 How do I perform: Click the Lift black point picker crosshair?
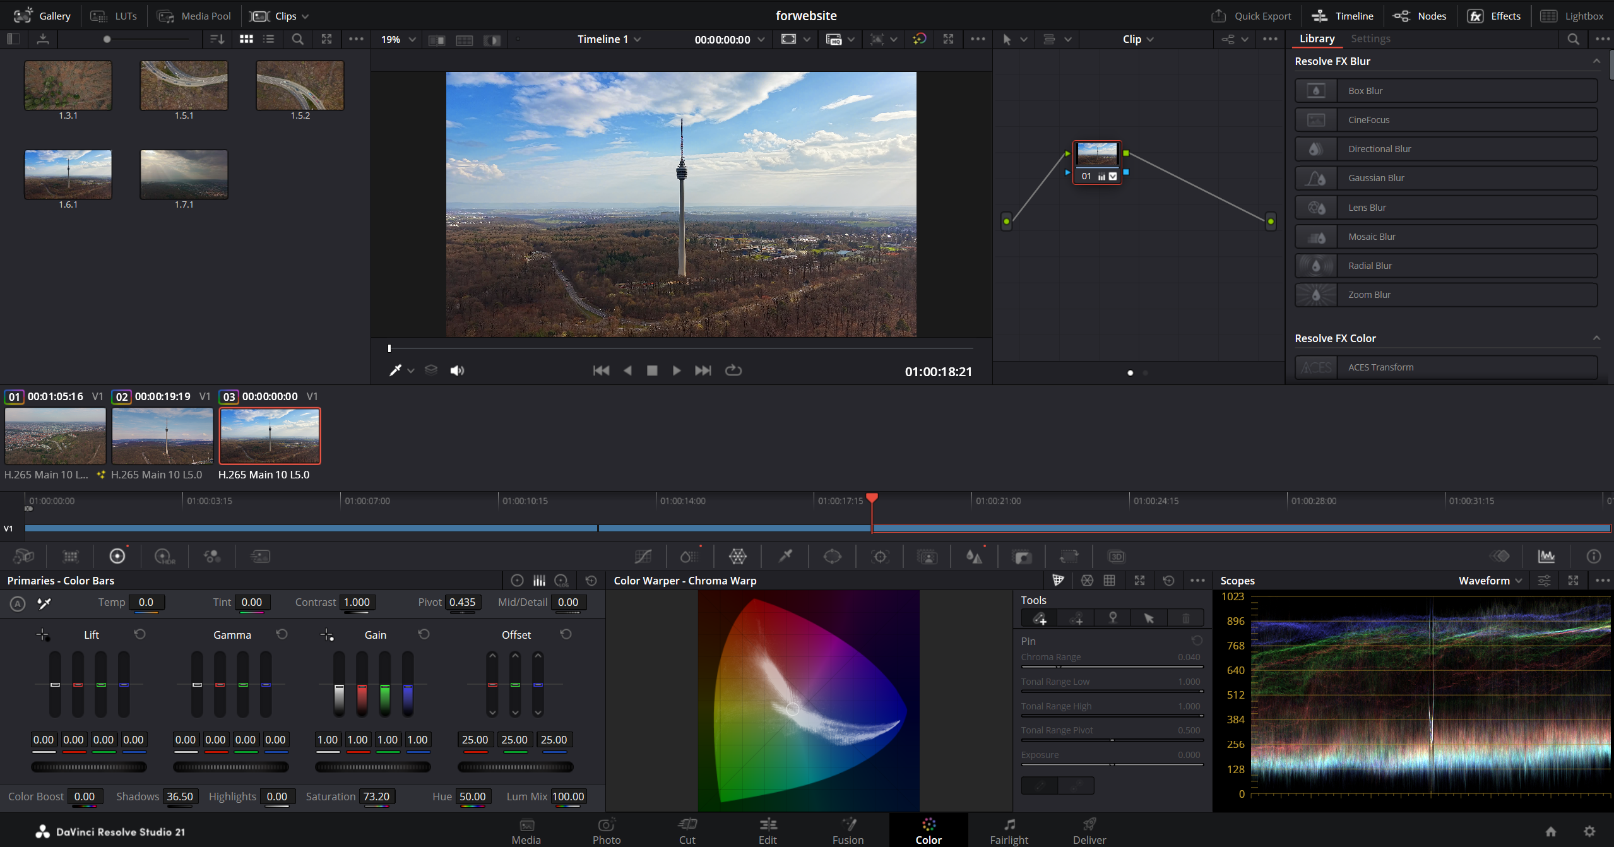pyautogui.click(x=42, y=635)
